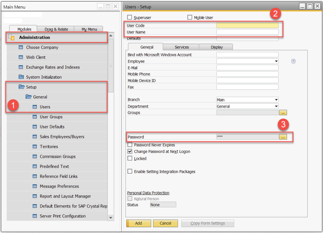Click the Groups ellipsis button
The height and width of the screenshot is (233, 323).
pos(283,113)
